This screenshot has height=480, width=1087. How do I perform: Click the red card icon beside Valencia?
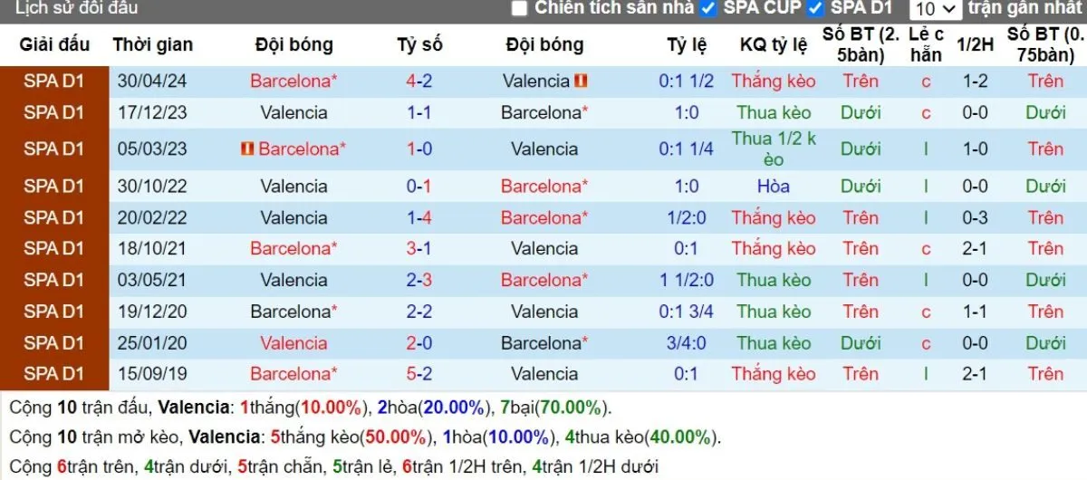pyautogui.click(x=582, y=81)
